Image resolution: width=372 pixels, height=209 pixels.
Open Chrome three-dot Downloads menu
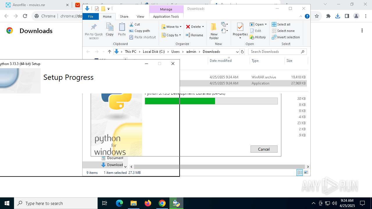pos(362,30)
